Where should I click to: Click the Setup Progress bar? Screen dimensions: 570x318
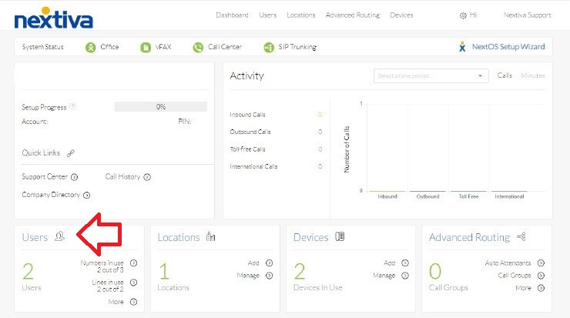tap(160, 107)
